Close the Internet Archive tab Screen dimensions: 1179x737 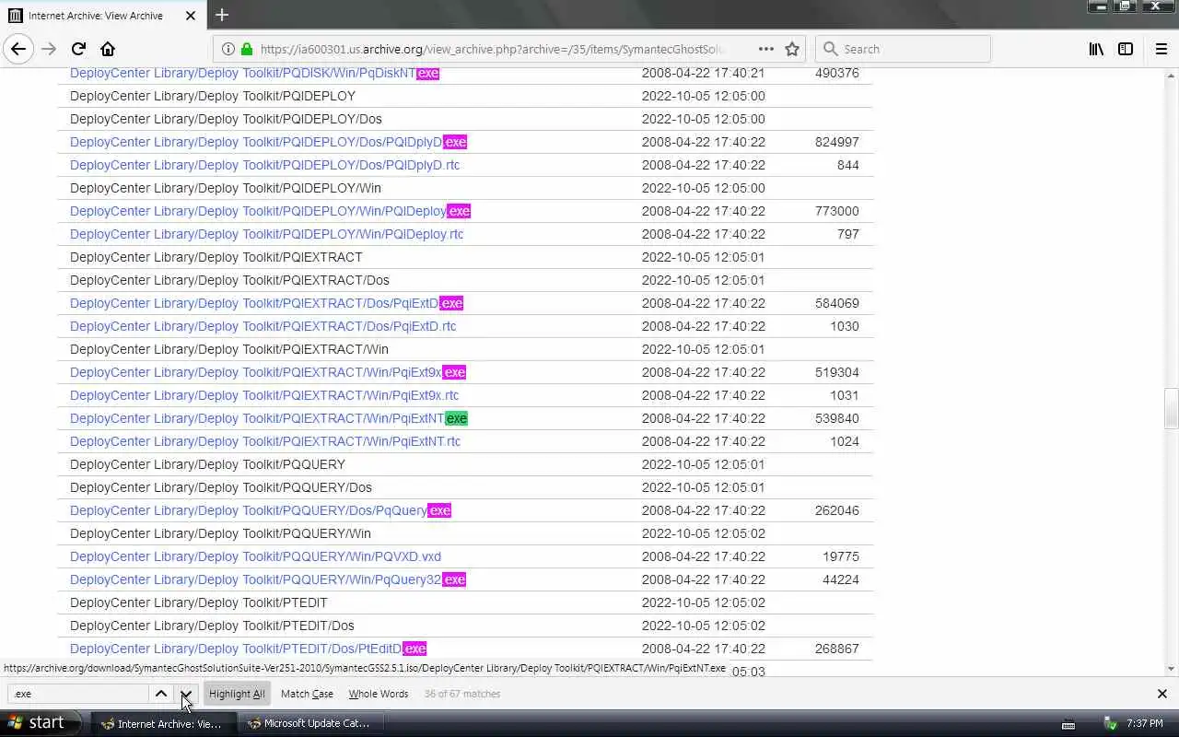click(x=191, y=16)
